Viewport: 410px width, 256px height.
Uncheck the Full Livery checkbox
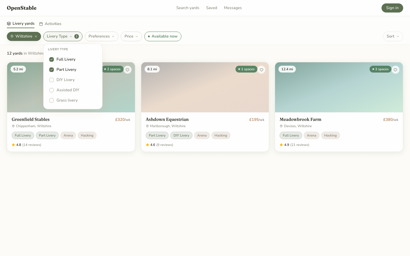pyautogui.click(x=52, y=59)
